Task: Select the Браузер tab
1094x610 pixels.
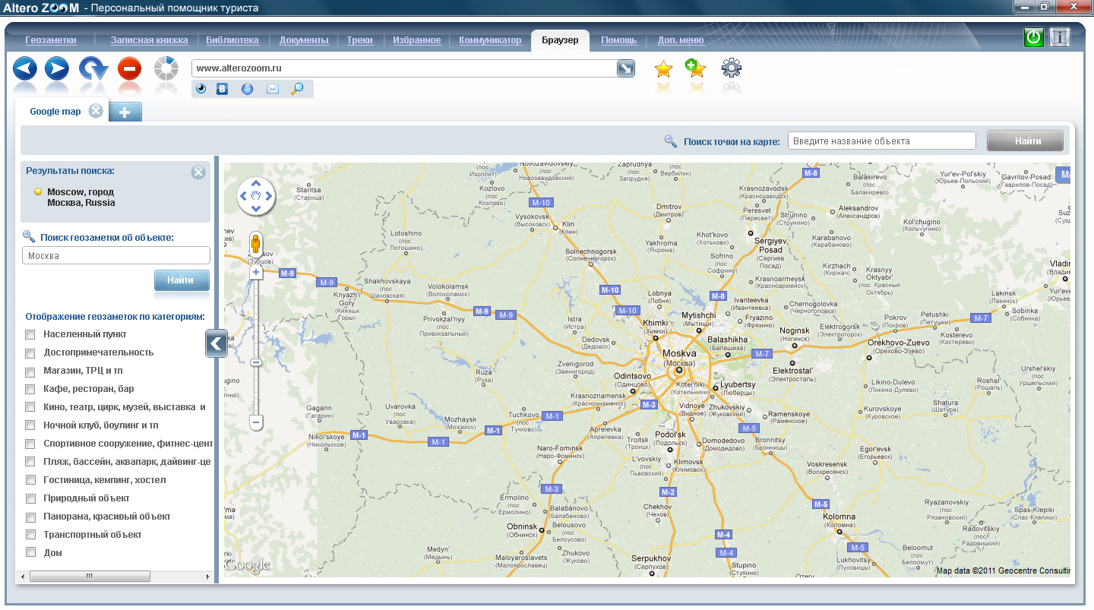Action: tap(560, 40)
